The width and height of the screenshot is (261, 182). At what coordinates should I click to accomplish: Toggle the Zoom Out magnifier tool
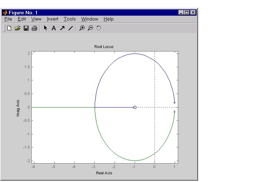tap(90, 28)
